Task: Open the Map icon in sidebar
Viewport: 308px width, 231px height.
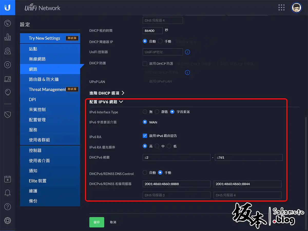Action: pyautogui.click(x=8, y=51)
